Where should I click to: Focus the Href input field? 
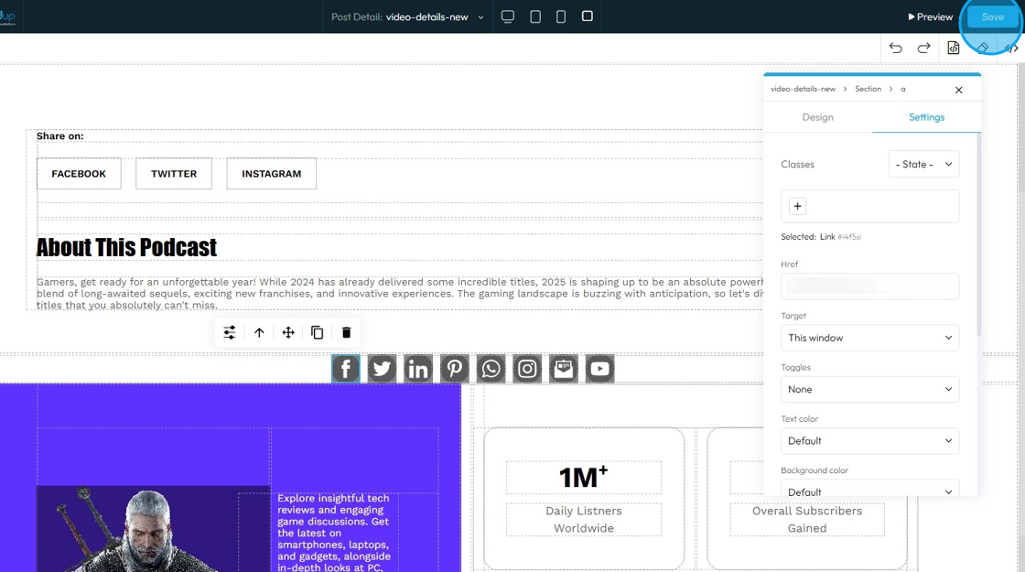[869, 286]
